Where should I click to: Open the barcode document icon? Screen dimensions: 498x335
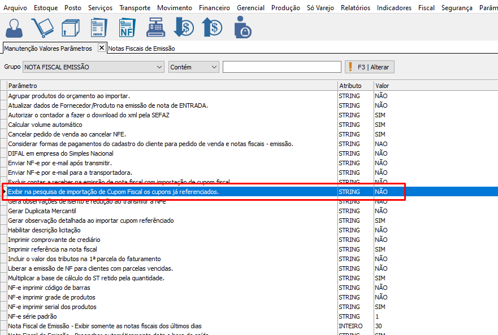(x=99, y=27)
